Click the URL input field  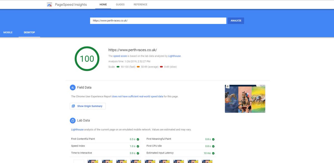tap(158, 21)
